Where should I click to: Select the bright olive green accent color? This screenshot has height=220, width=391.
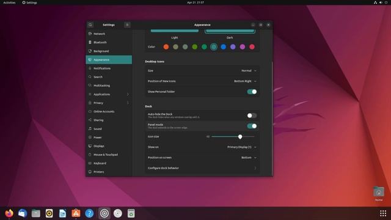pos(195,47)
